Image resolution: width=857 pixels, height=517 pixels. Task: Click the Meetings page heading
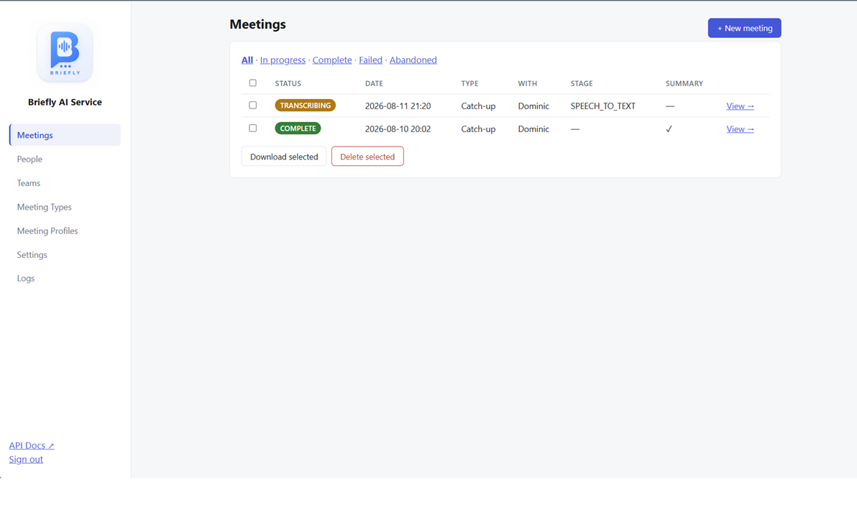(x=257, y=24)
